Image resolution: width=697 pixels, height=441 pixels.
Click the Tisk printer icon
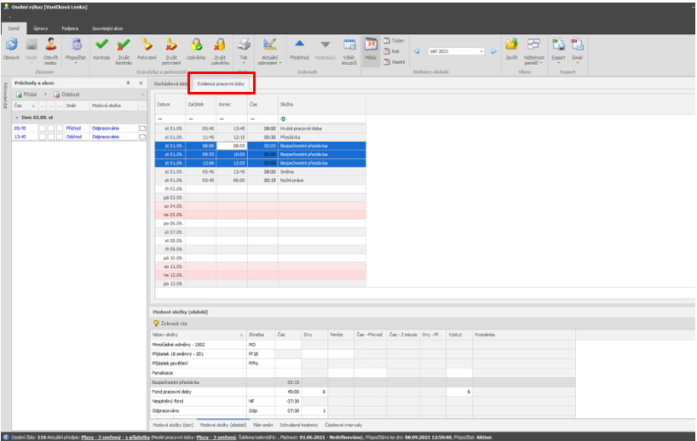[243, 44]
